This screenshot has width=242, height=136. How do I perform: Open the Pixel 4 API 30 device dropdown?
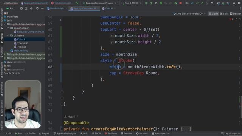coord(131,3)
